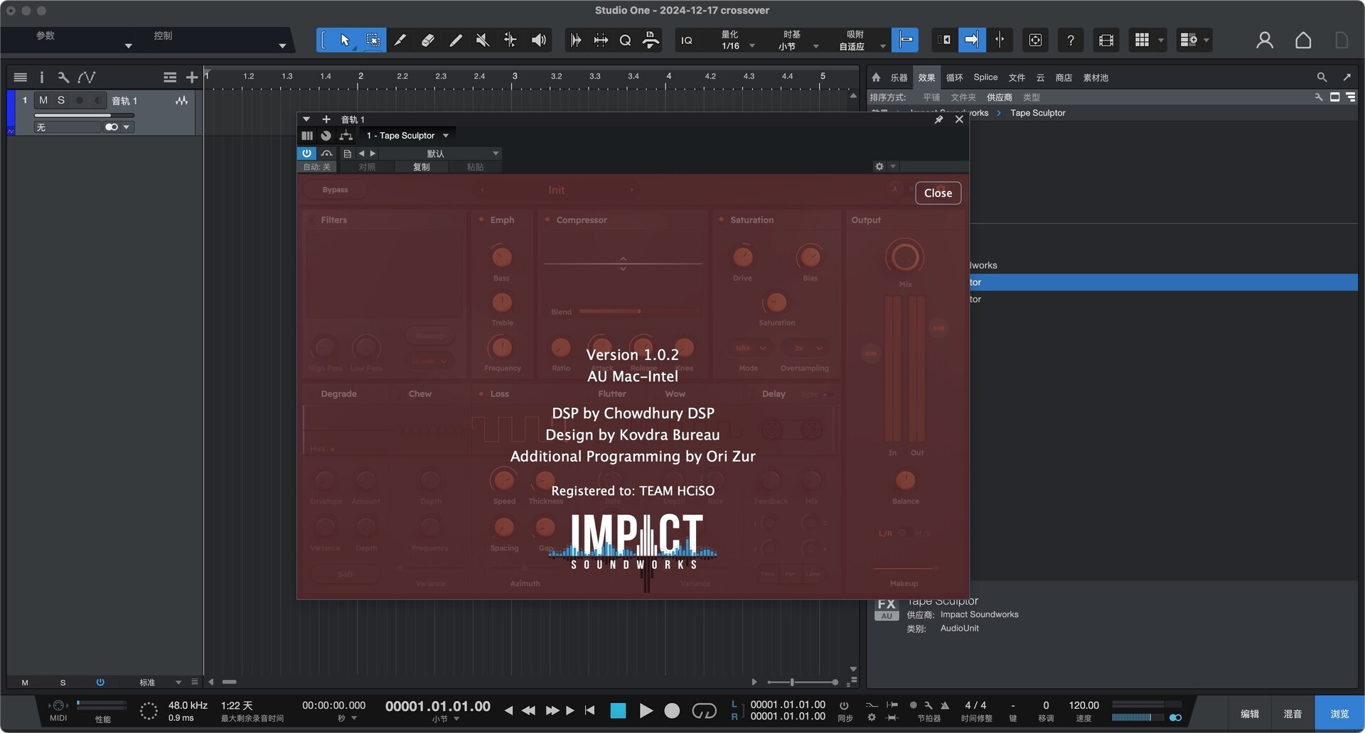Open the help question mark icon

tap(1071, 40)
